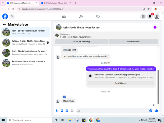
Task: Open the profile circle icon in top navigation
Action: pos(98,16)
